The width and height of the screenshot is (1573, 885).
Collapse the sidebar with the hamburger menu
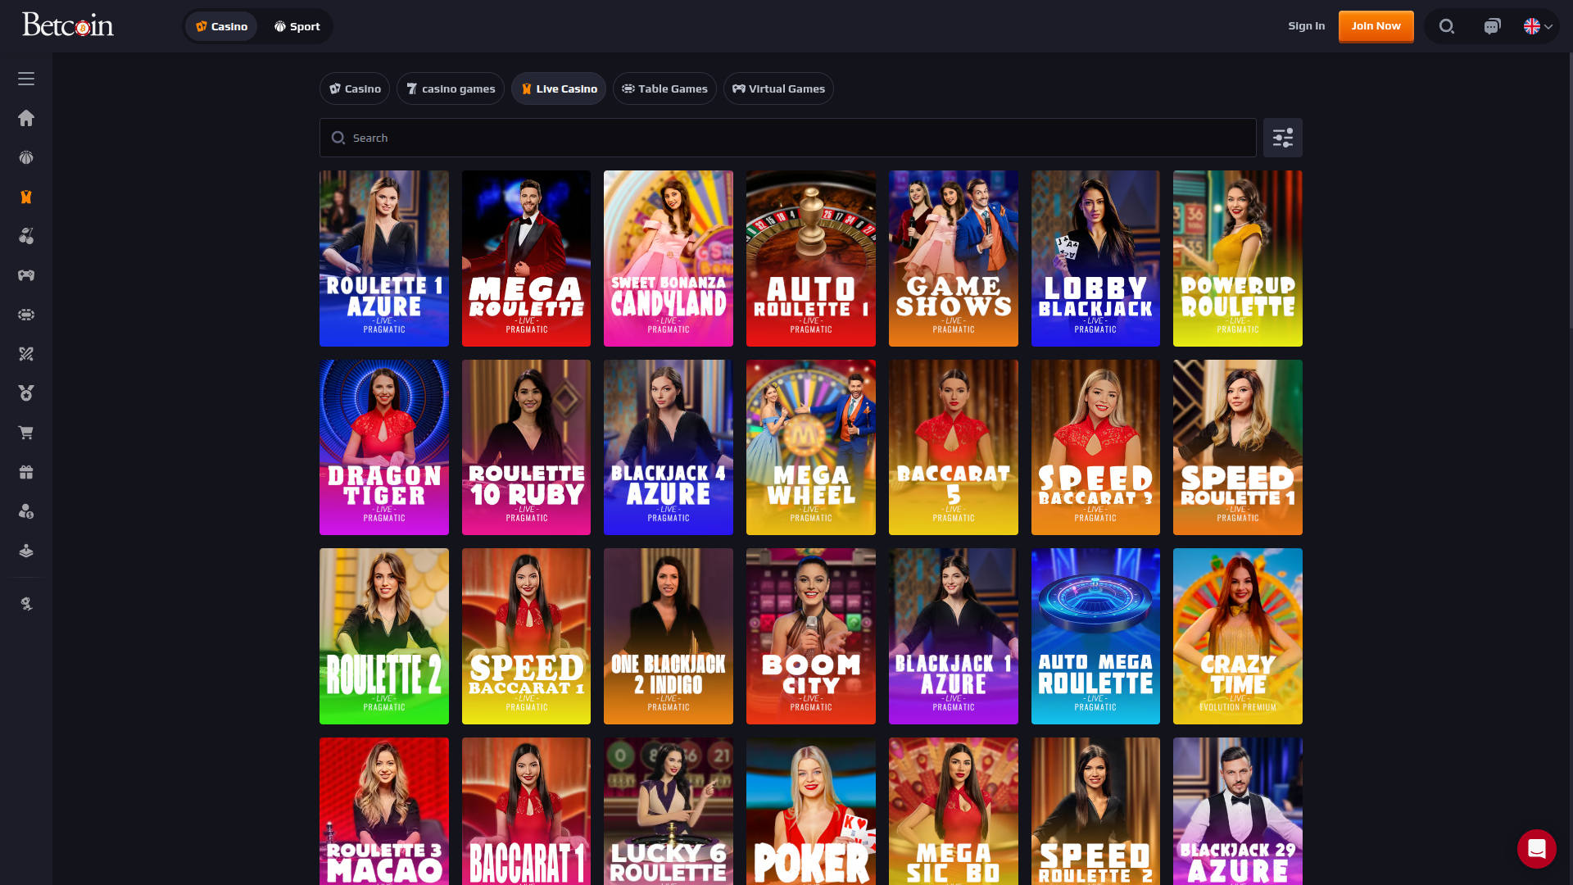[25, 78]
